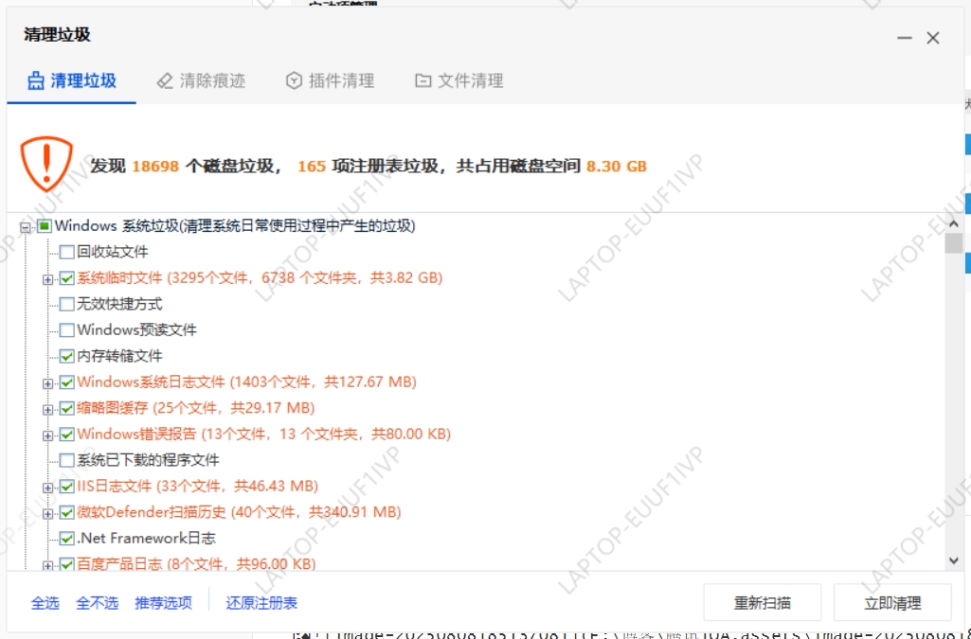Uncheck the 缩略图缓存 checkbox
Image resolution: width=971 pixels, height=639 pixels.
[67, 408]
